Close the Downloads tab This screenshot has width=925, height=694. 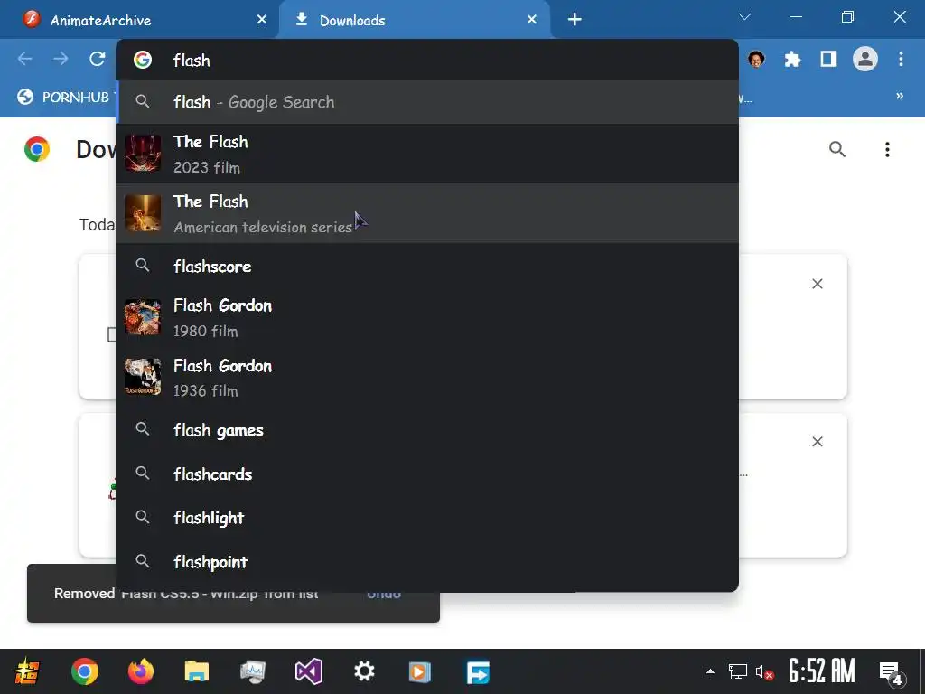tap(531, 20)
